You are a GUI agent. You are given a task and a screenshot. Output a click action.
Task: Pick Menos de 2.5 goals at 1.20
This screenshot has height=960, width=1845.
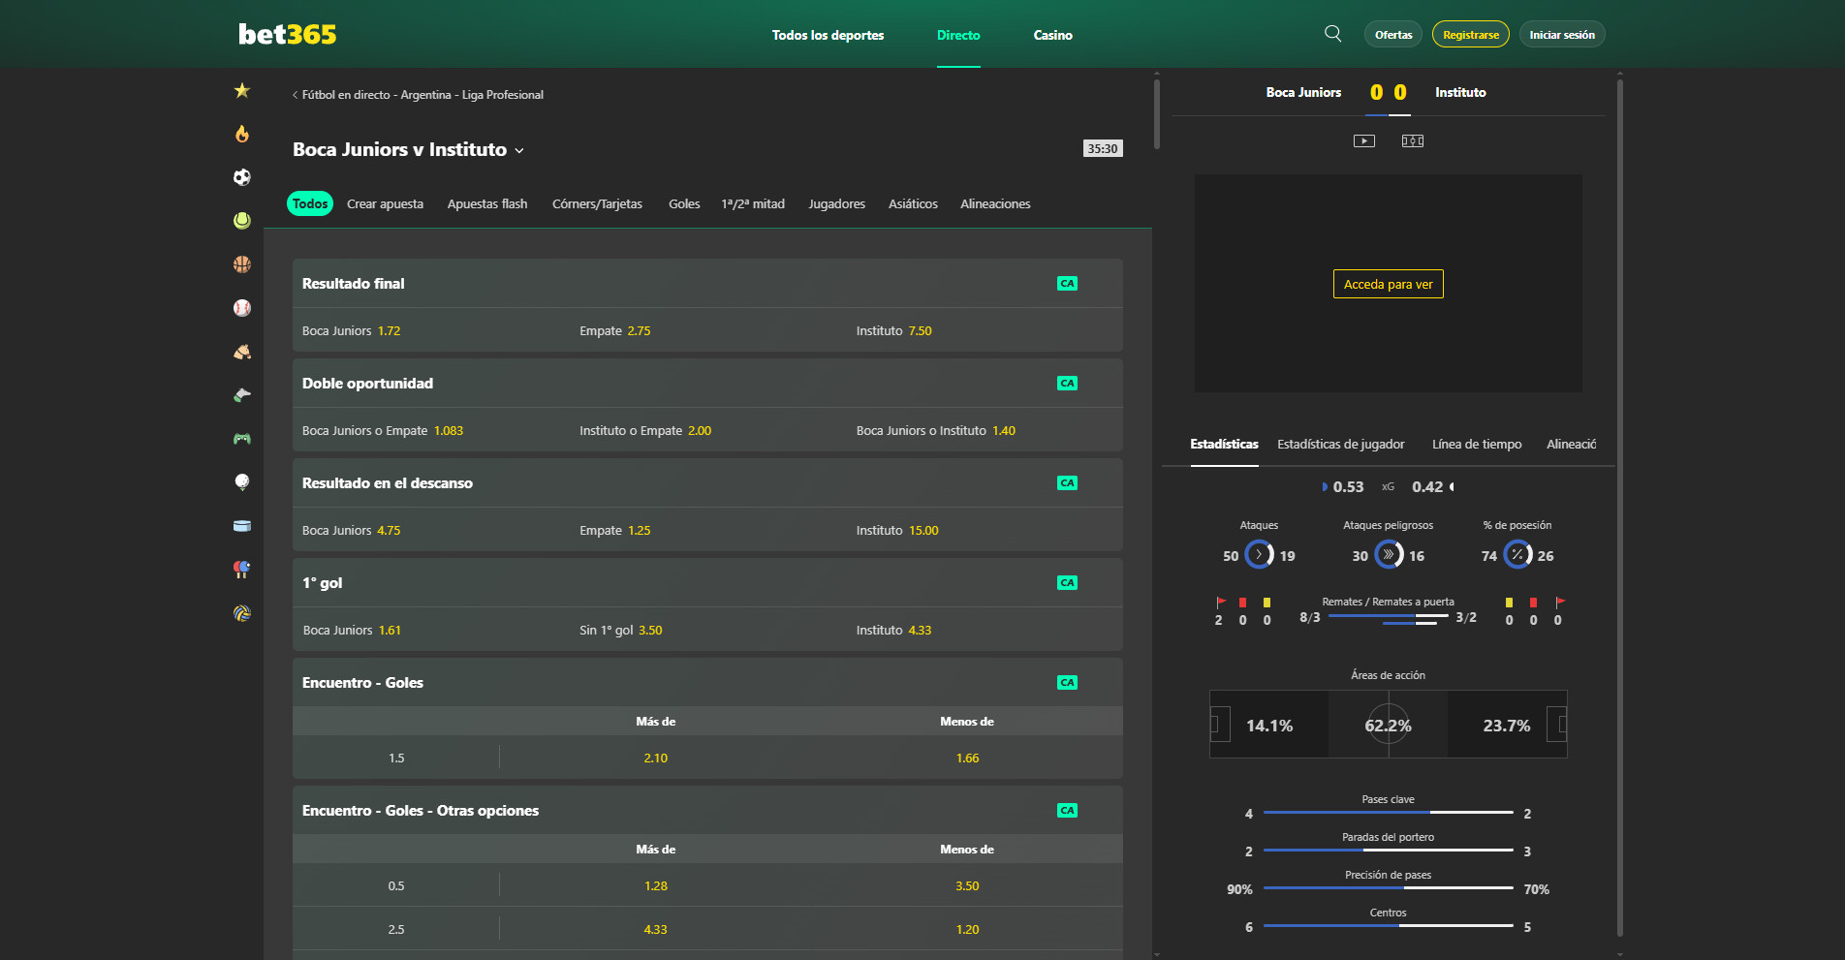[967, 930]
